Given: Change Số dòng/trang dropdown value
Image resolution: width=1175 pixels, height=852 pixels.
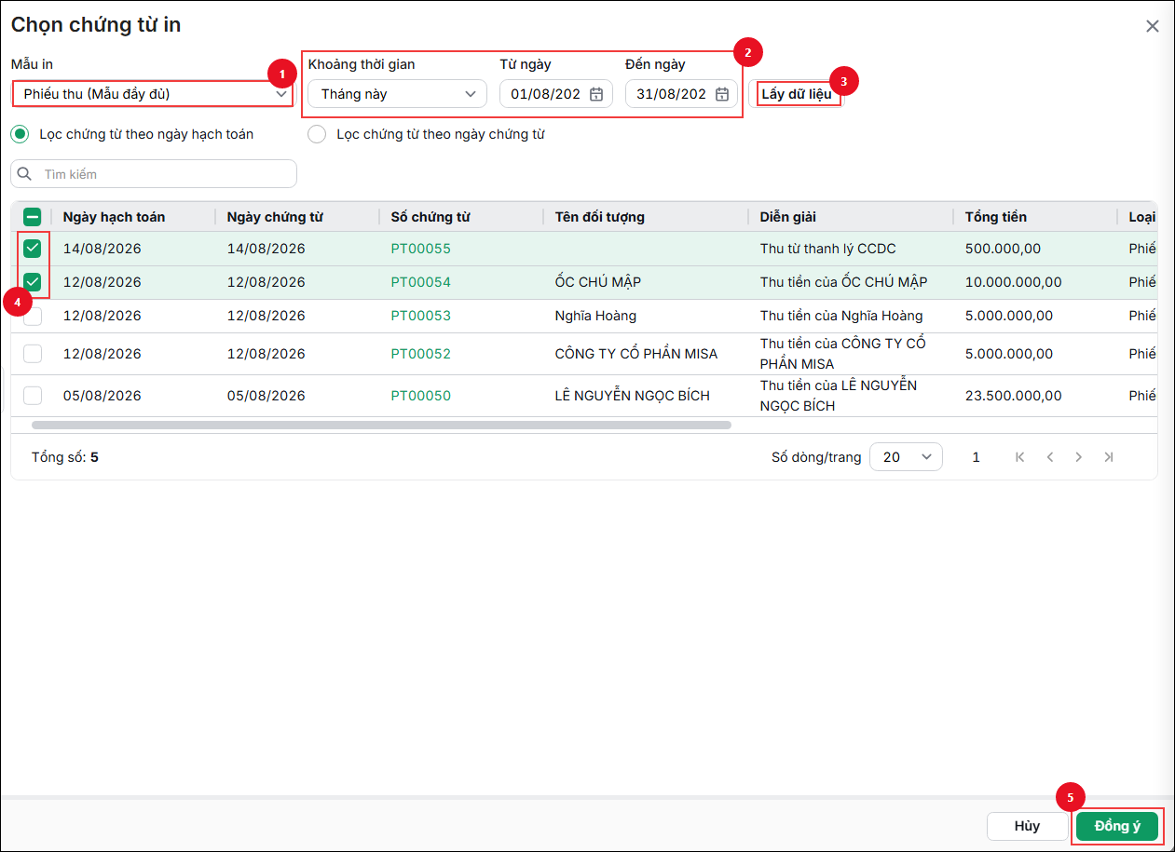Looking at the screenshot, I should click(x=906, y=457).
